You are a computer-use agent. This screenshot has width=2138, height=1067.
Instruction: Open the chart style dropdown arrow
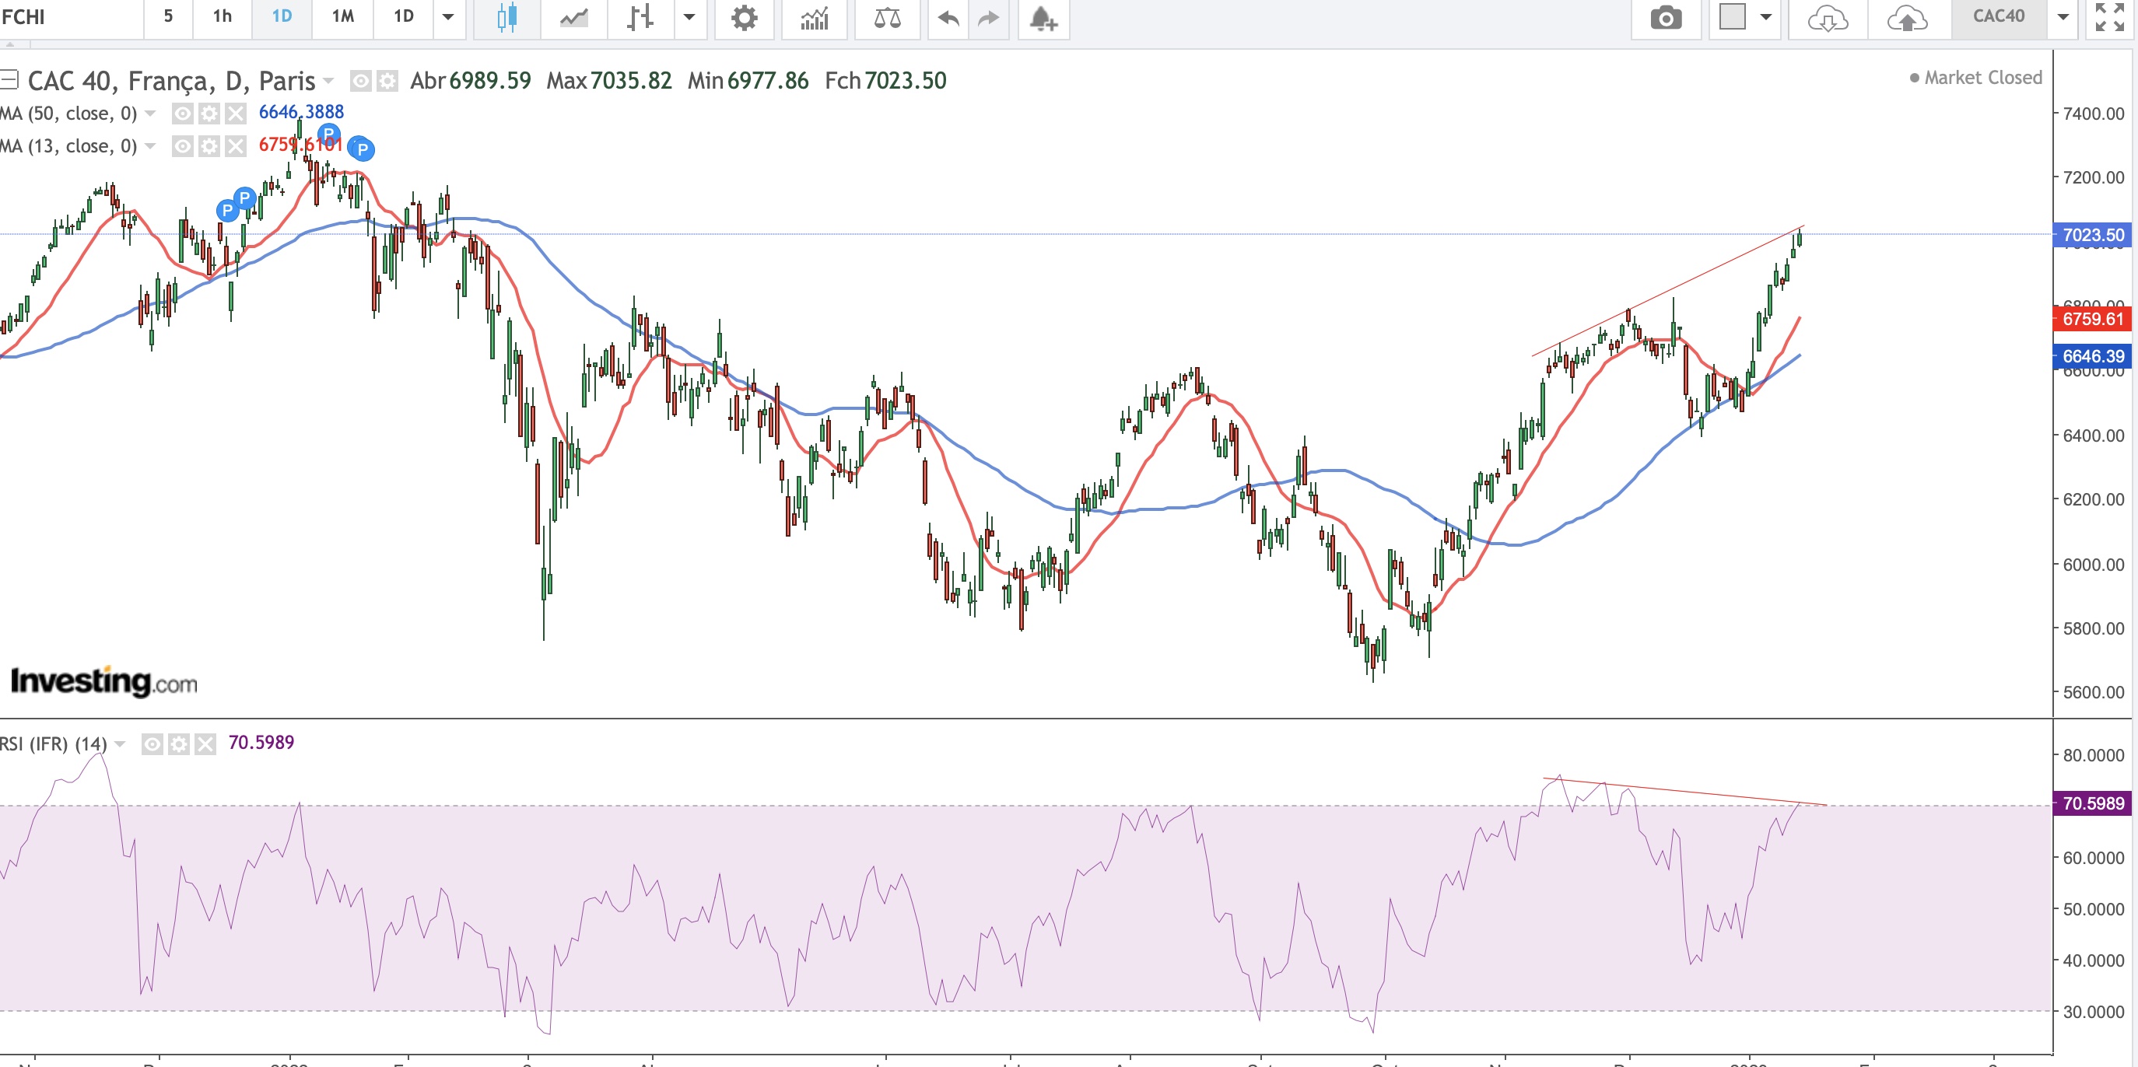(689, 16)
